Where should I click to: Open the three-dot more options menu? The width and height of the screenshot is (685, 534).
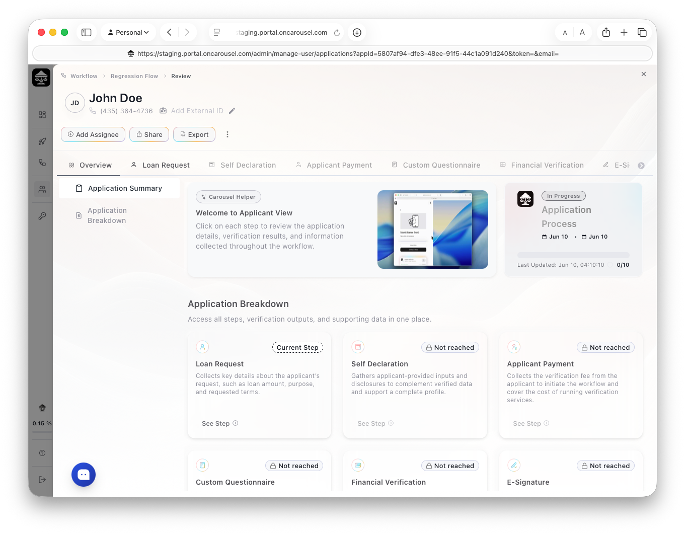[227, 134]
